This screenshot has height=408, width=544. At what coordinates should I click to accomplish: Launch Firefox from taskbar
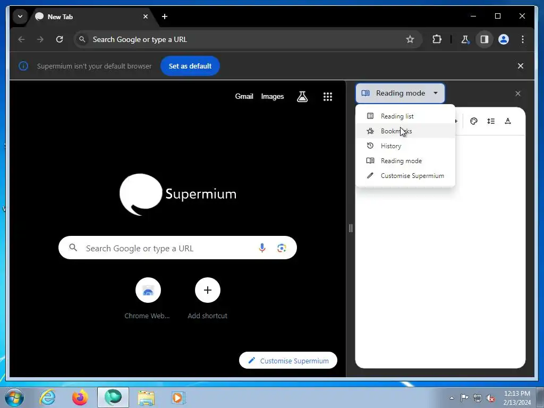coord(80,397)
